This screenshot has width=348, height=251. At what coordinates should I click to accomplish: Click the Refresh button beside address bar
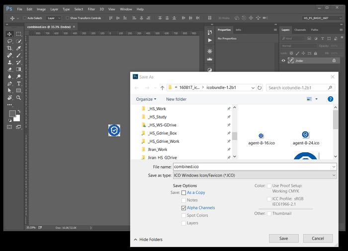(260, 88)
